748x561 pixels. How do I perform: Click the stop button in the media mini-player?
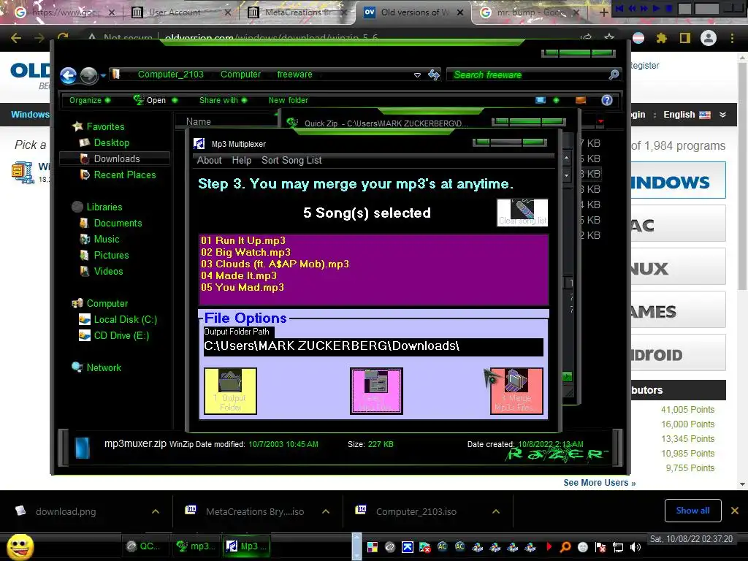click(669, 8)
